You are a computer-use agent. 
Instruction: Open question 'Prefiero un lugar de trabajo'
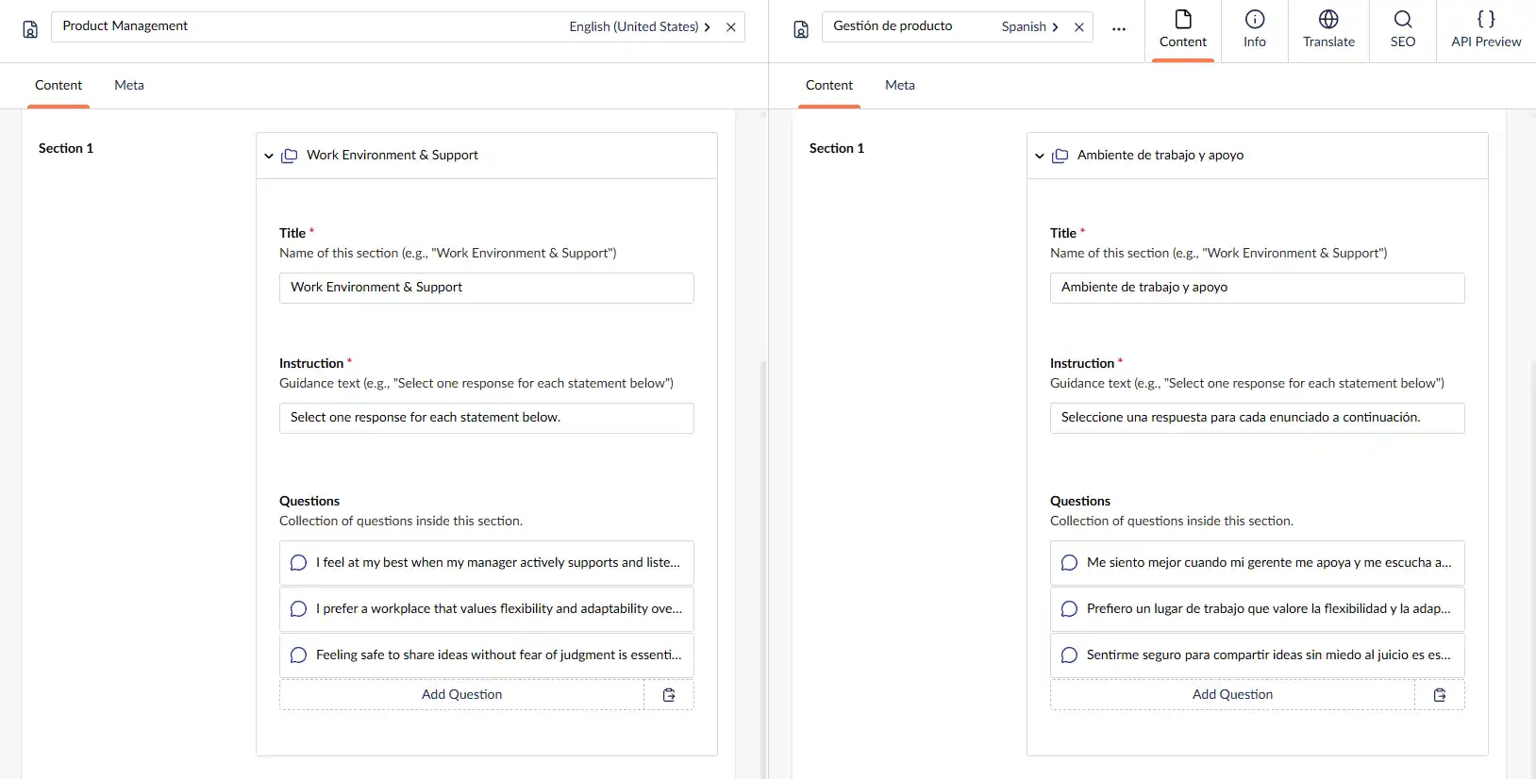[1258, 609]
